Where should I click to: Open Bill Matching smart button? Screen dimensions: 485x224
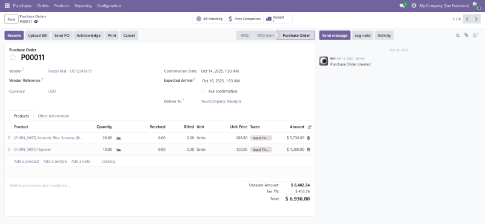tap(209, 19)
